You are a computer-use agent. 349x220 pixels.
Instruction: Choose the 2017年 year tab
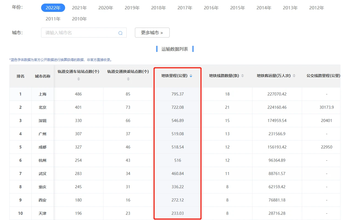[x=185, y=8]
